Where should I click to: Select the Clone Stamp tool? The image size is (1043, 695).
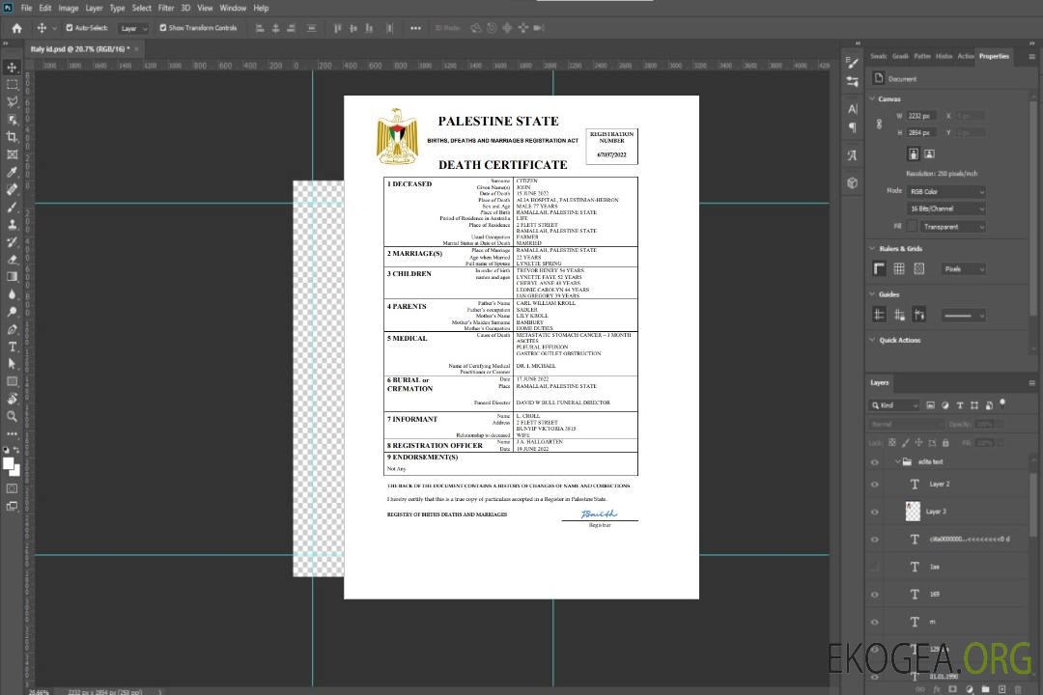click(x=12, y=225)
